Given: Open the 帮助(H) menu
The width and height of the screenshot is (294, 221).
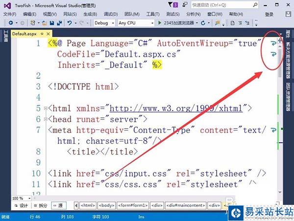Looking at the screenshot, I should click(x=236, y=14).
